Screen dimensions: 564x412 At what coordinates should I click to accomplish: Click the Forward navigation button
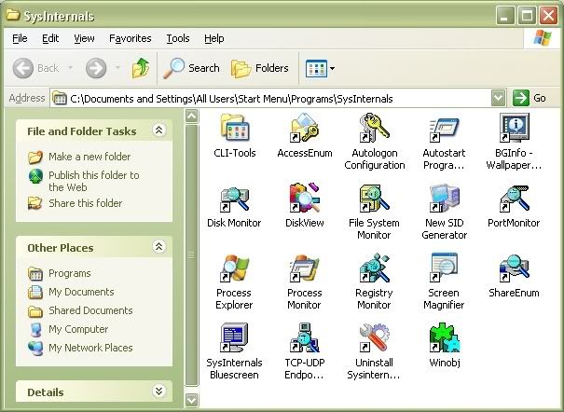[x=96, y=68]
